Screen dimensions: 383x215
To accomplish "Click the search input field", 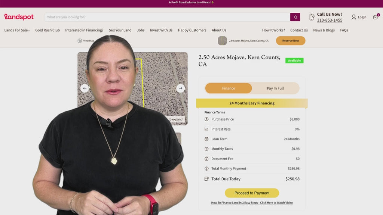I will [167, 17].
